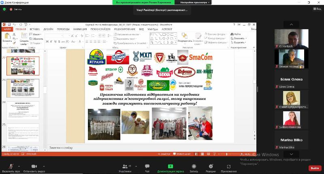This screenshot has width=324, height=174.
Task: Cut selection with scissors icon
Action: tap(14, 34)
